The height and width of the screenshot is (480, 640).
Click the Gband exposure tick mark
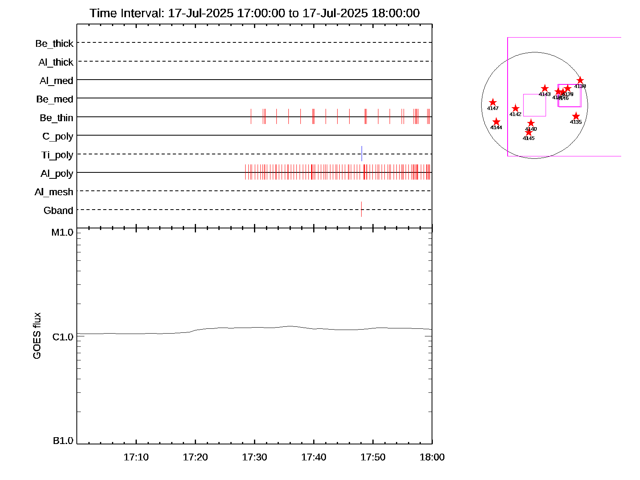click(x=361, y=209)
